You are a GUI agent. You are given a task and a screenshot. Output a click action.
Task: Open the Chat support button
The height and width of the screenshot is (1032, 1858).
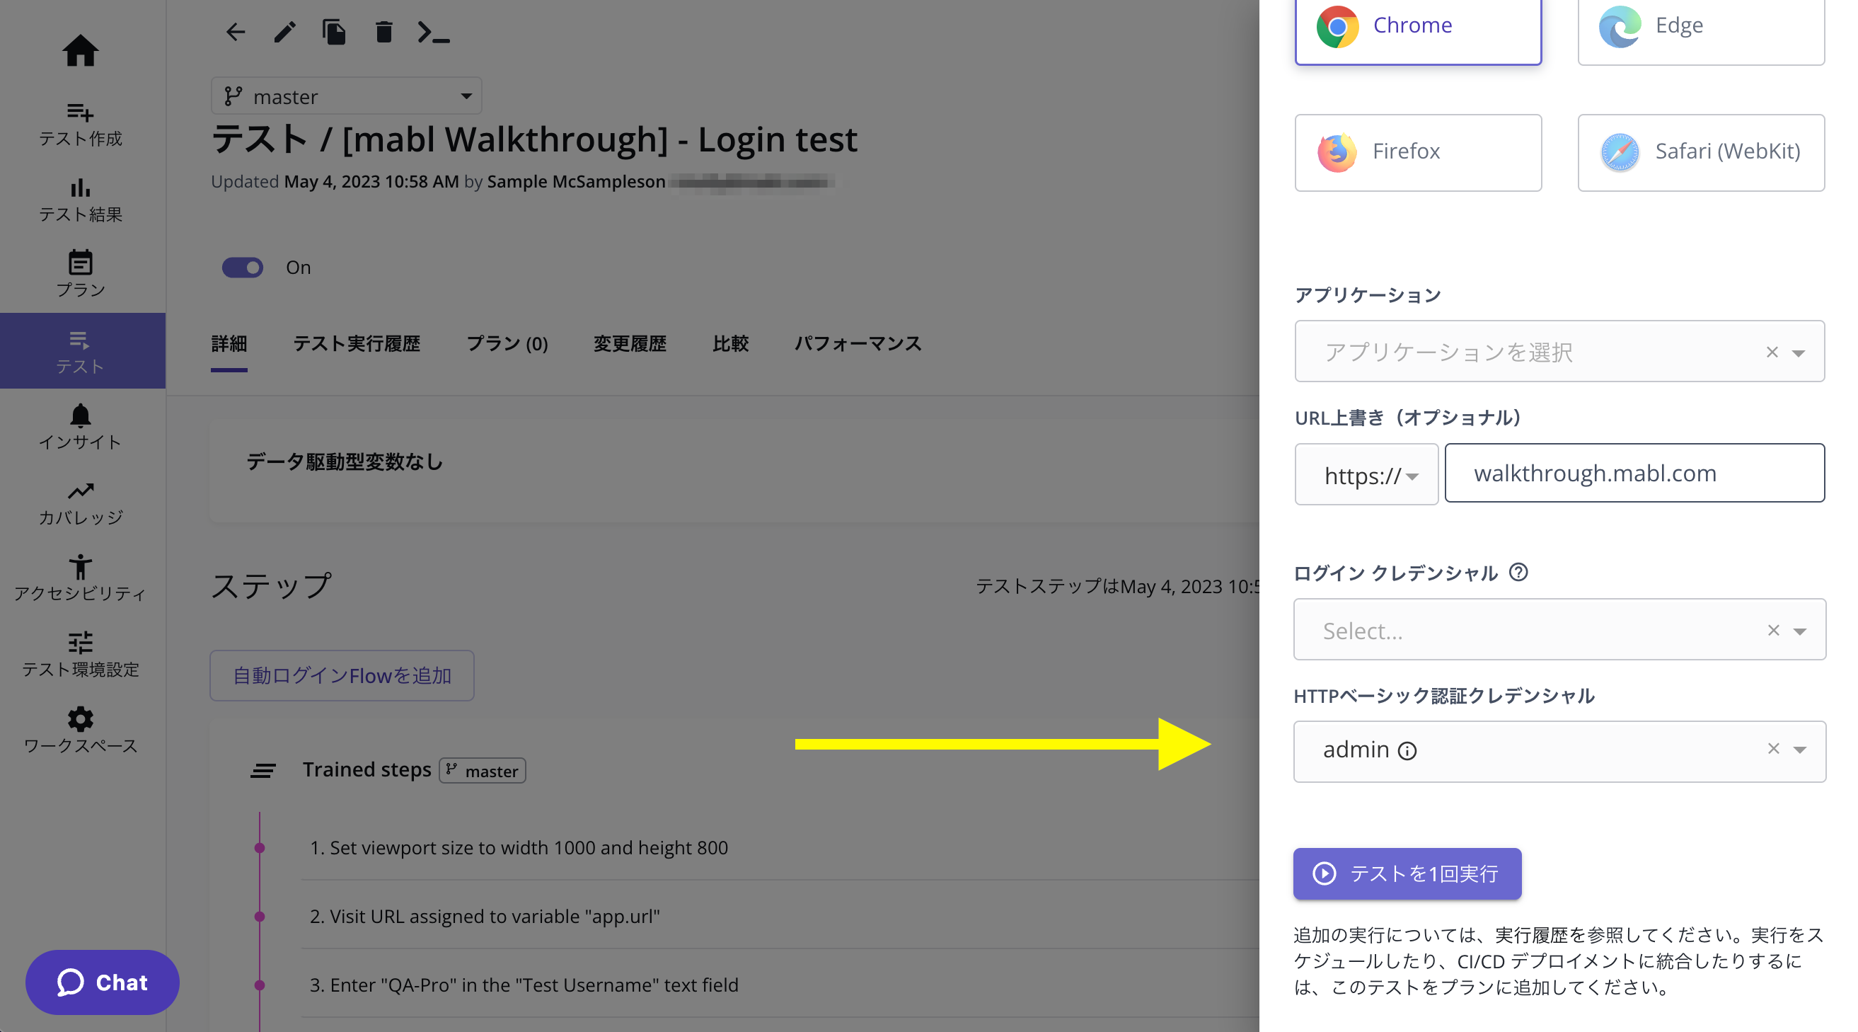(x=103, y=982)
